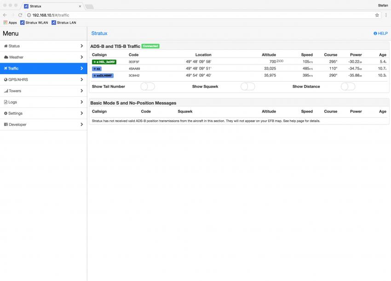The height and width of the screenshot is (281, 391).
Task: Click the document icon beside Logs
Action: pos(6,102)
